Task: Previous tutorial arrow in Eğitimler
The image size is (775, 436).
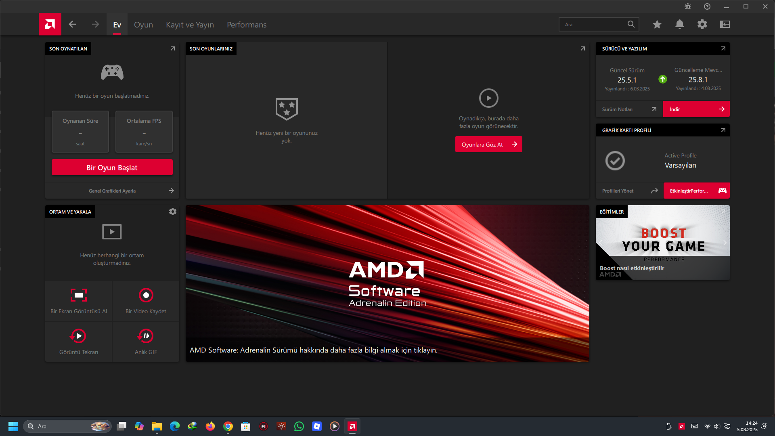Action: coord(601,243)
